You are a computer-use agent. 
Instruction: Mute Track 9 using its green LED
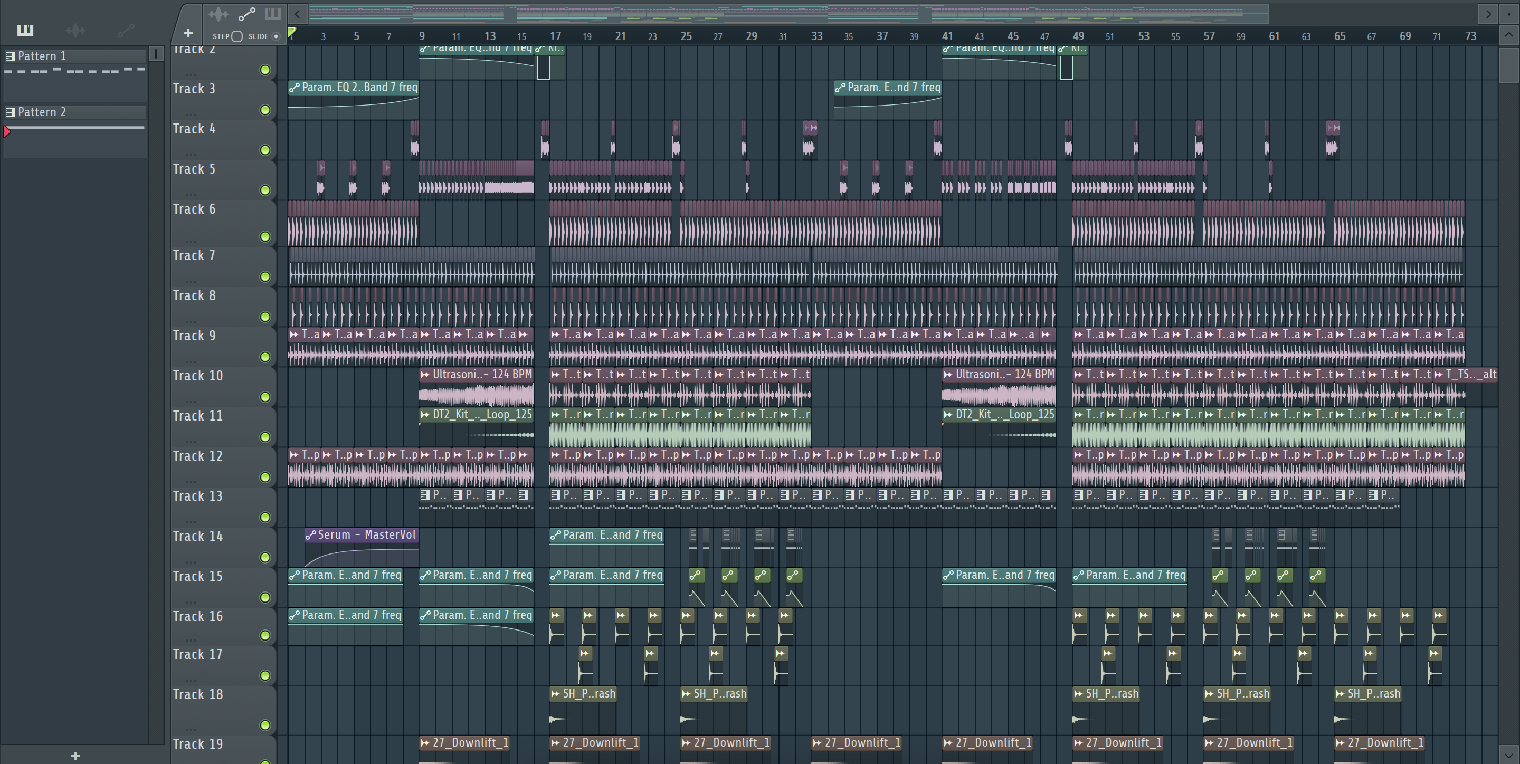click(265, 357)
